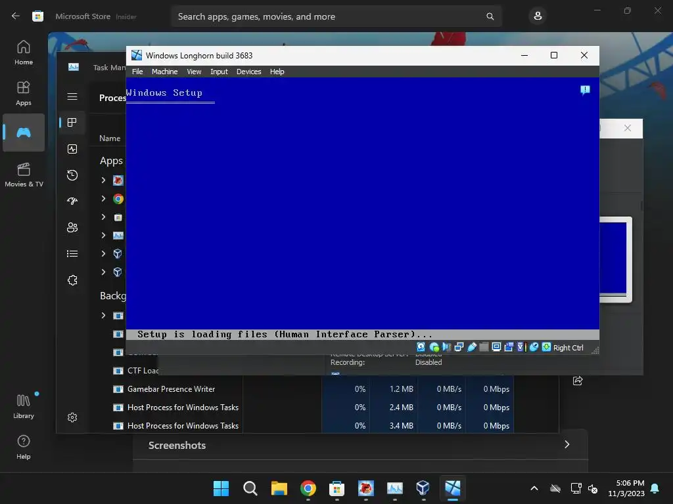Go to Microsoft Store Home
673x504 pixels.
(x=24, y=52)
